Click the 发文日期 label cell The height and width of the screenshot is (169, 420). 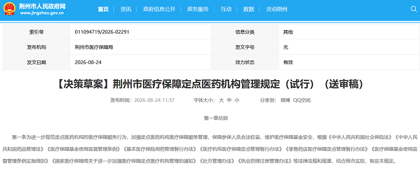36,63
